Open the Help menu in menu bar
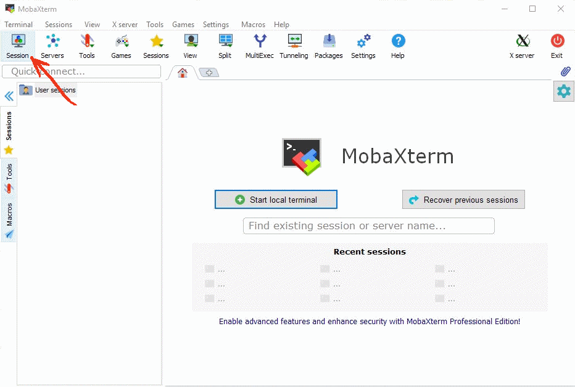575x387 pixels. 281,25
